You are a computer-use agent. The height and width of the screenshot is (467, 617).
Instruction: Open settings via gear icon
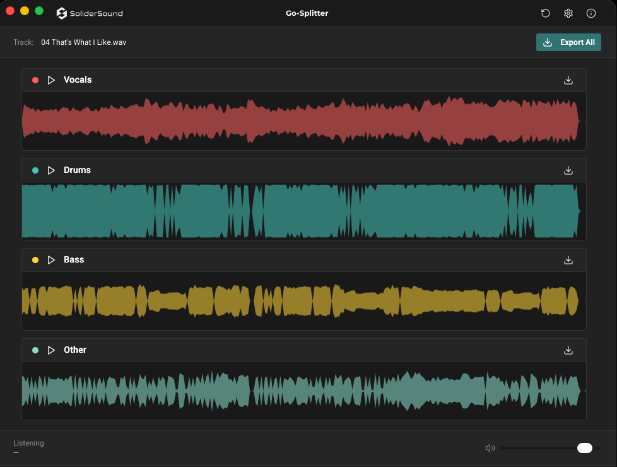click(568, 13)
